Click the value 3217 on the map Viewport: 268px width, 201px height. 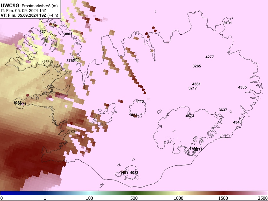click(193, 88)
